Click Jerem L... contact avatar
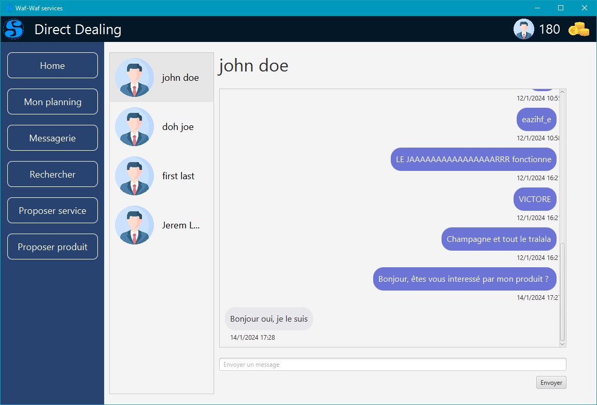The width and height of the screenshot is (597, 405). tap(134, 225)
